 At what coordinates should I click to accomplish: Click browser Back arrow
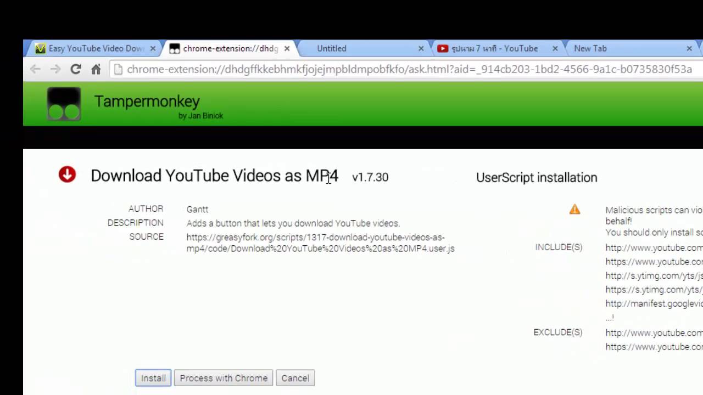[35, 69]
